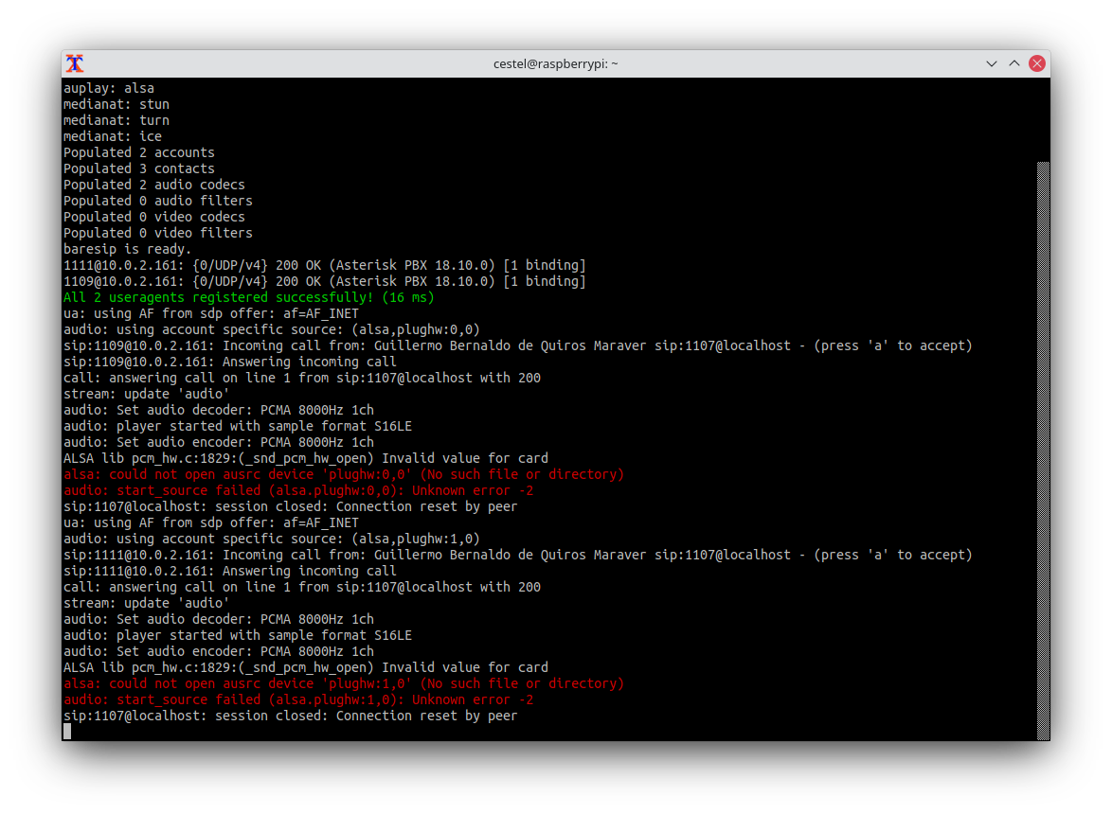Click the title text cestel@raspberrypi
The height and width of the screenshot is (814, 1112).
[555, 63]
